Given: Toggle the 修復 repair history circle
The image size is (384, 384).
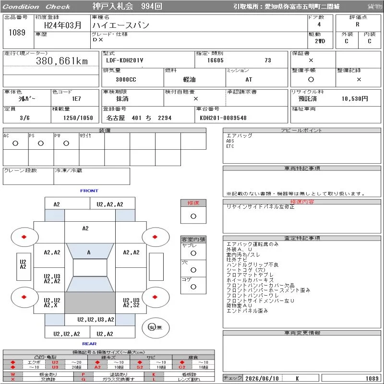Looking at the screenshot, I should (193, 216).
